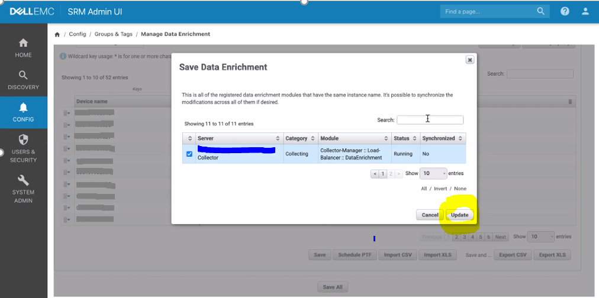Cancel the Save Data Enrichment dialog

pos(429,215)
